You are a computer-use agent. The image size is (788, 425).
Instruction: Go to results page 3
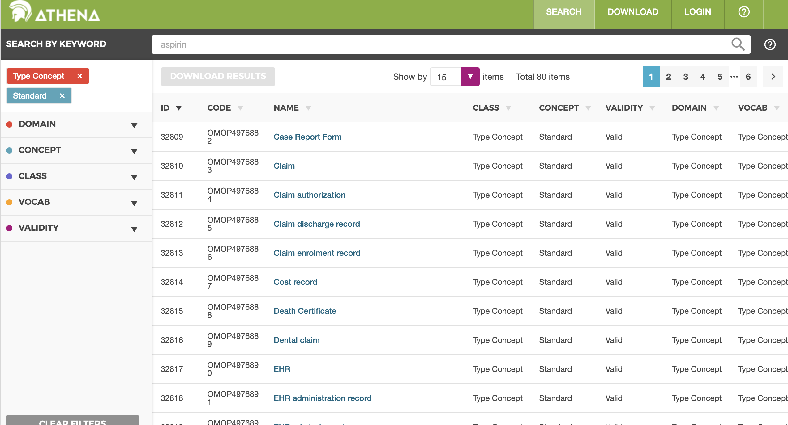point(685,77)
